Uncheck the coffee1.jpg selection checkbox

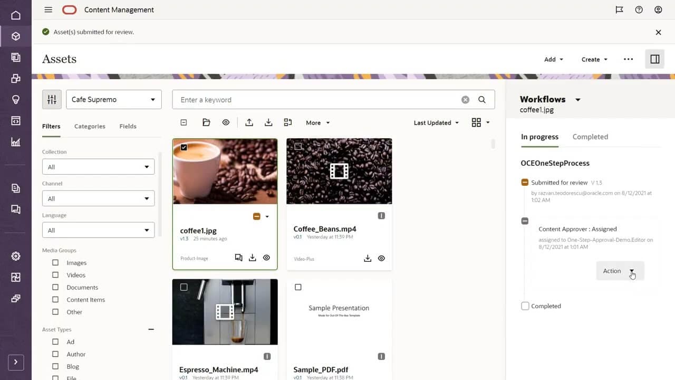(x=184, y=147)
